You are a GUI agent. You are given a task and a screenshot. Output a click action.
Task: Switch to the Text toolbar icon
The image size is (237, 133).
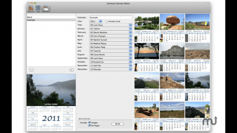[x=38, y=8]
